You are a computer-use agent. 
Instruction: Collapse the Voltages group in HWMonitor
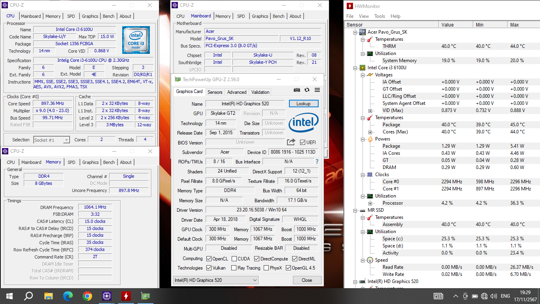pyautogui.click(x=363, y=75)
